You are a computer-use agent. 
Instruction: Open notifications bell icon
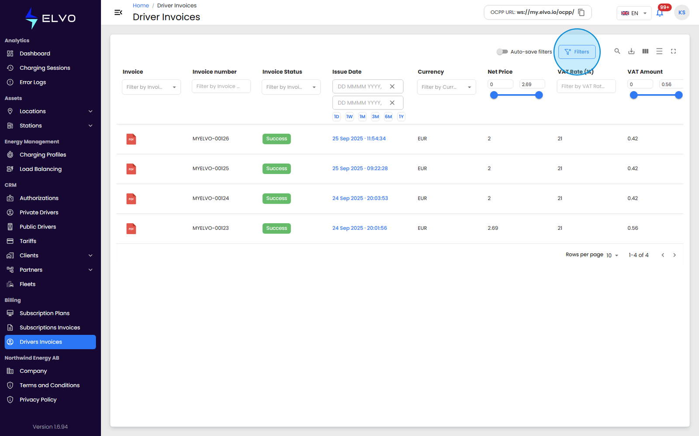point(660,13)
